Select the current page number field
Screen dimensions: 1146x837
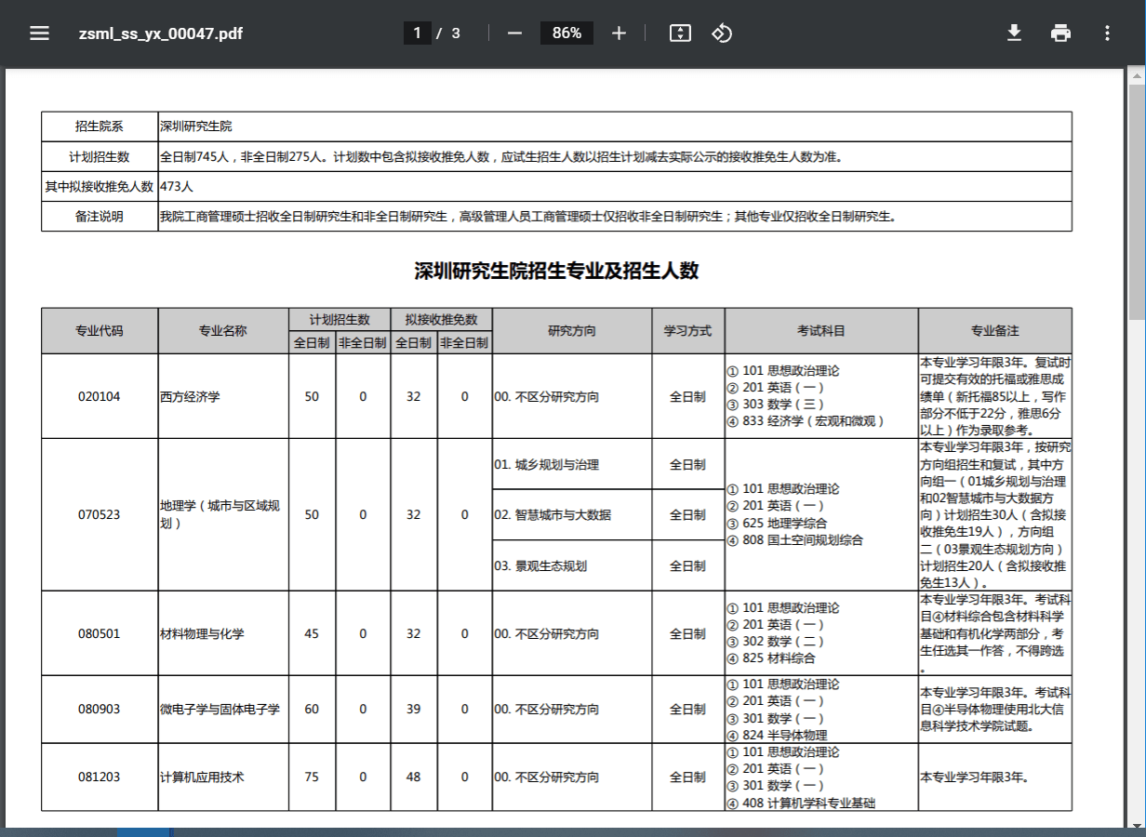click(x=417, y=33)
